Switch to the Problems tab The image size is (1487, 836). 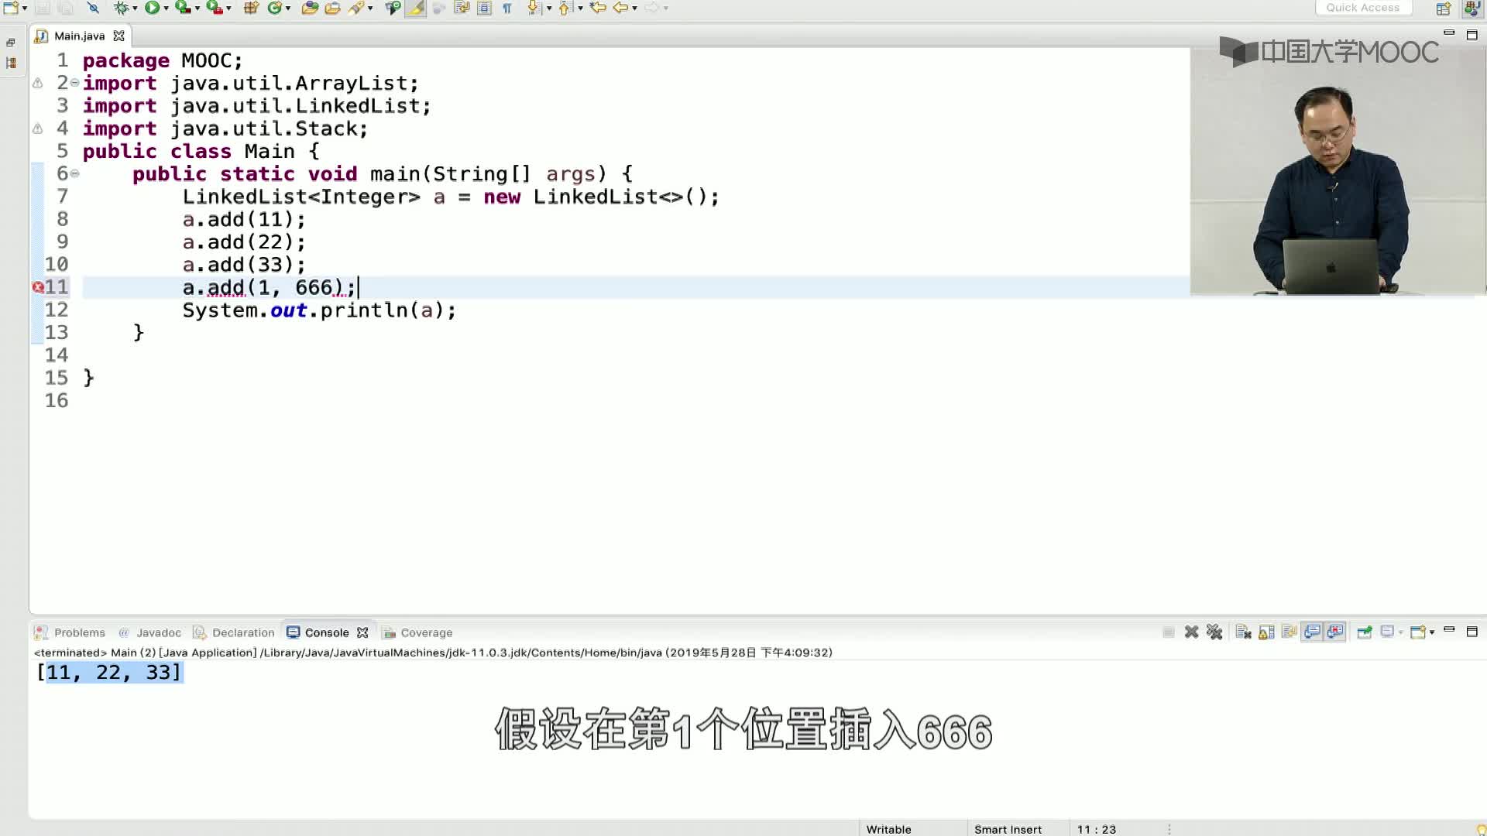(70, 632)
